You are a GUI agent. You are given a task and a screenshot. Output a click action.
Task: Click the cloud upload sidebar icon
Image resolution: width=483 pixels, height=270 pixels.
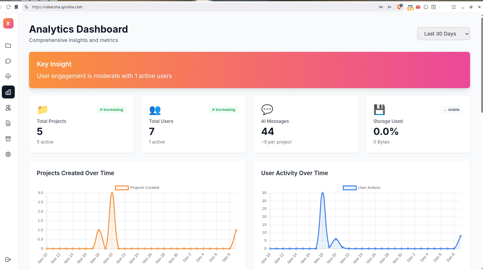[x=8, y=77]
